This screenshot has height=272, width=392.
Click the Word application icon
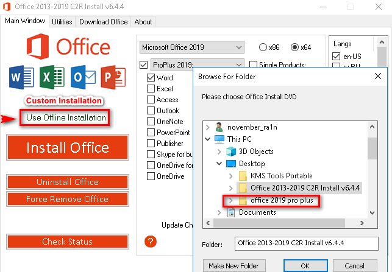coord(21,77)
